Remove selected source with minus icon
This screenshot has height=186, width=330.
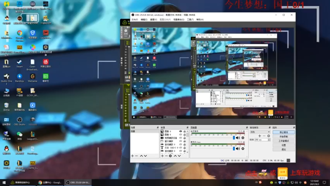point(166,156)
